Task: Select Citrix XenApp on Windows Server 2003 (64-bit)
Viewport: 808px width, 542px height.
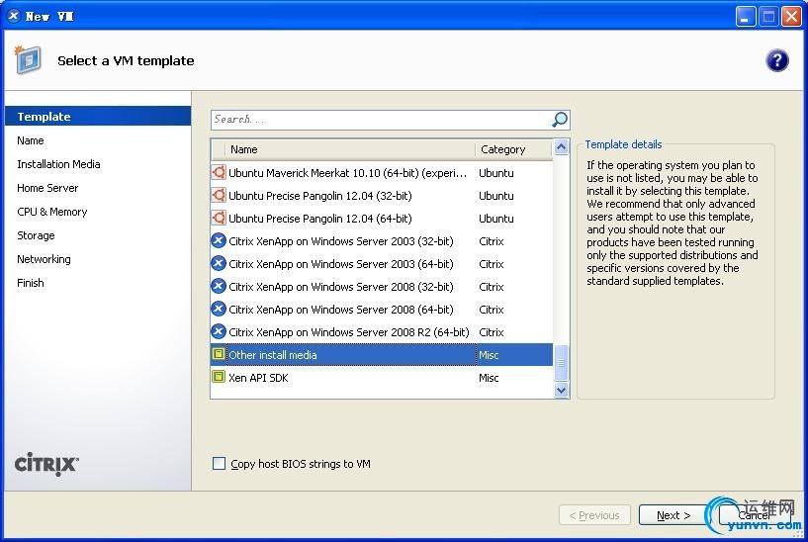Action: (340, 264)
